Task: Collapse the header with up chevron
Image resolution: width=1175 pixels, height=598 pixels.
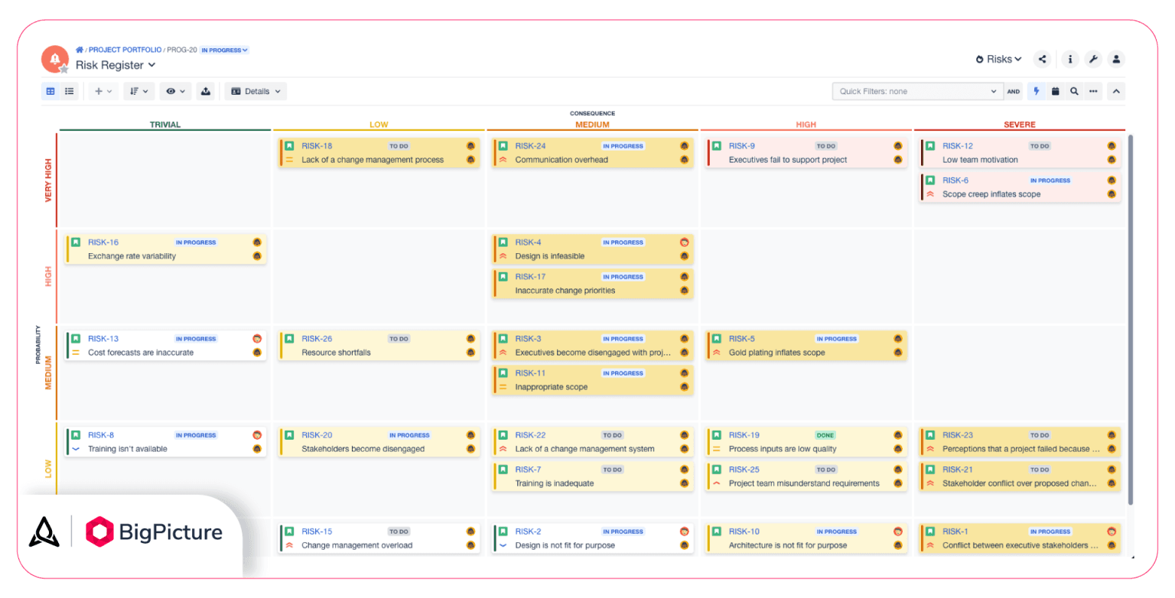Action: (x=1116, y=91)
